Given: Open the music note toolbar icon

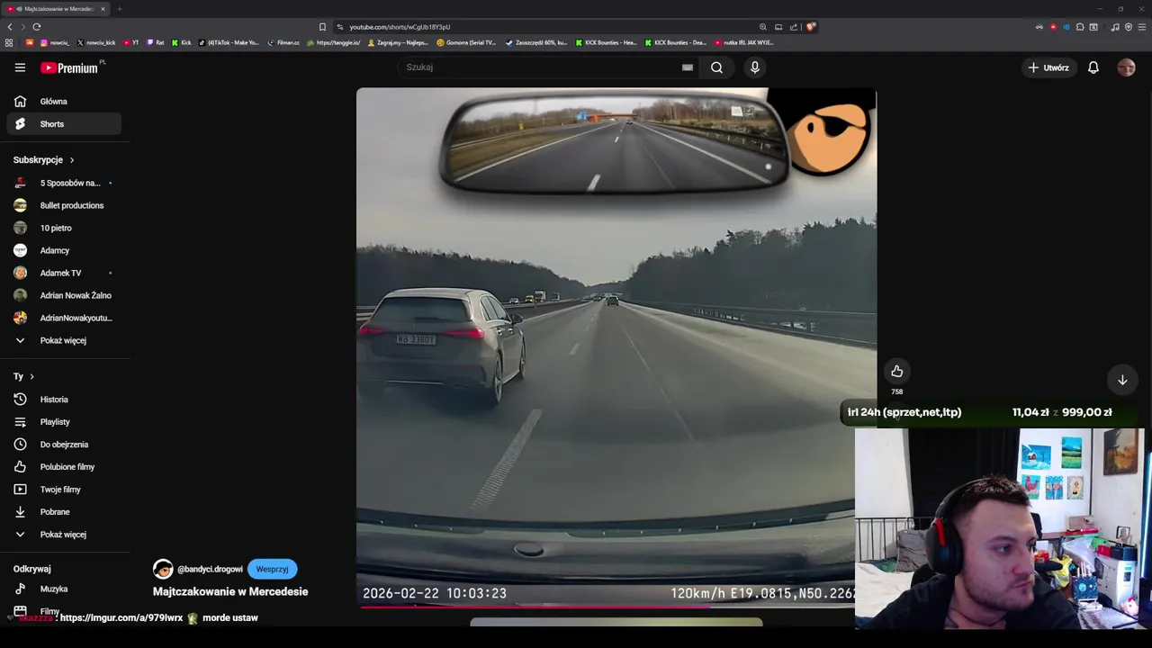Looking at the screenshot, I should click(1115, 27).
